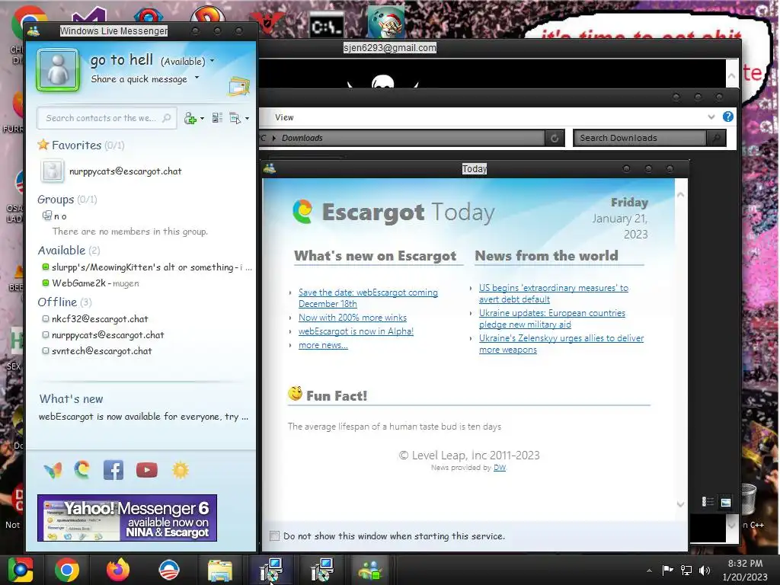The height and width of the screenshot is (585, 780).
Task: Change the contact list layout icon
Action: (x=217, y=118)
